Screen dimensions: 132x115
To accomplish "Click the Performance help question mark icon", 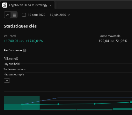I will pos(25,50).
